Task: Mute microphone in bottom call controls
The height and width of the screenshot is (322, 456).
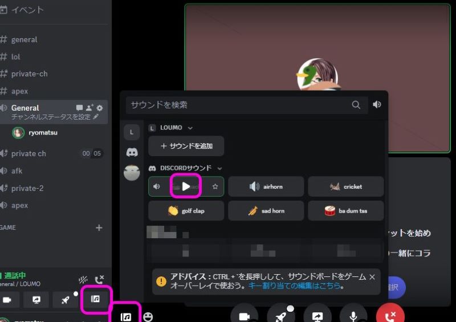Action: point(353,316)
